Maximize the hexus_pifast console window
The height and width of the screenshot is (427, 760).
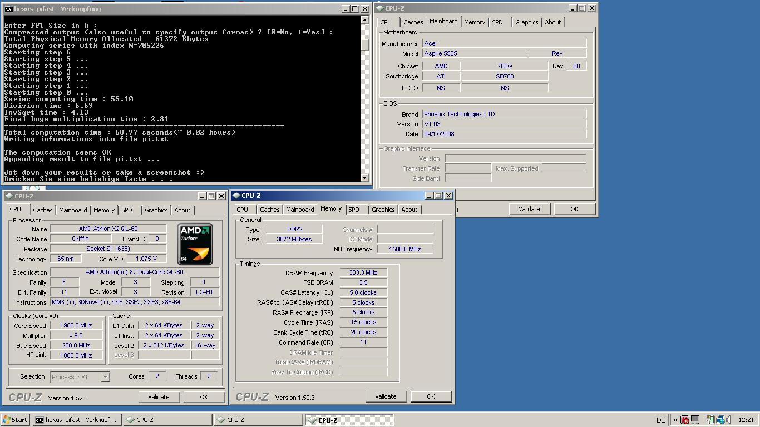355,9
